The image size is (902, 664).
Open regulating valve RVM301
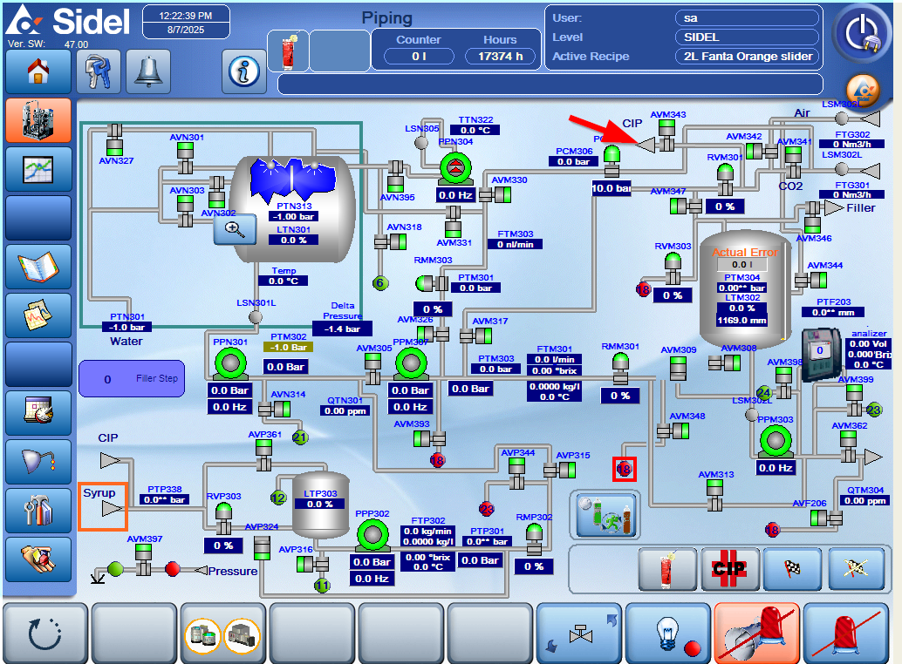coord(725,180)
